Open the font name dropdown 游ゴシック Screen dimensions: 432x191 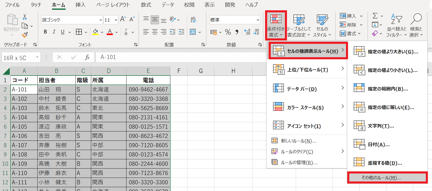101,20
